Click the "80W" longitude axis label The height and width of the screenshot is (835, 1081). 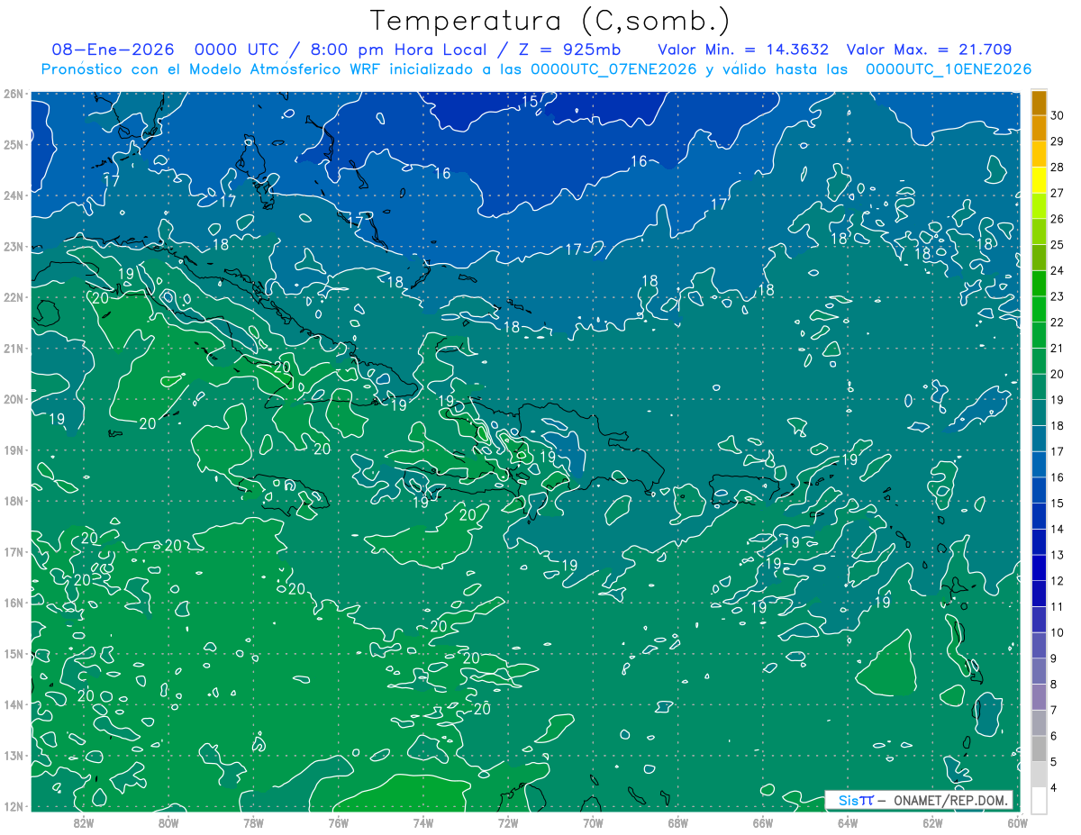tap(168, 822)
